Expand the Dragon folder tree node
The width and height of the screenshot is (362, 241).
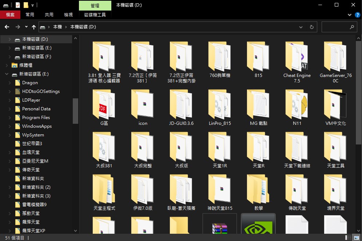click(9, 83)
